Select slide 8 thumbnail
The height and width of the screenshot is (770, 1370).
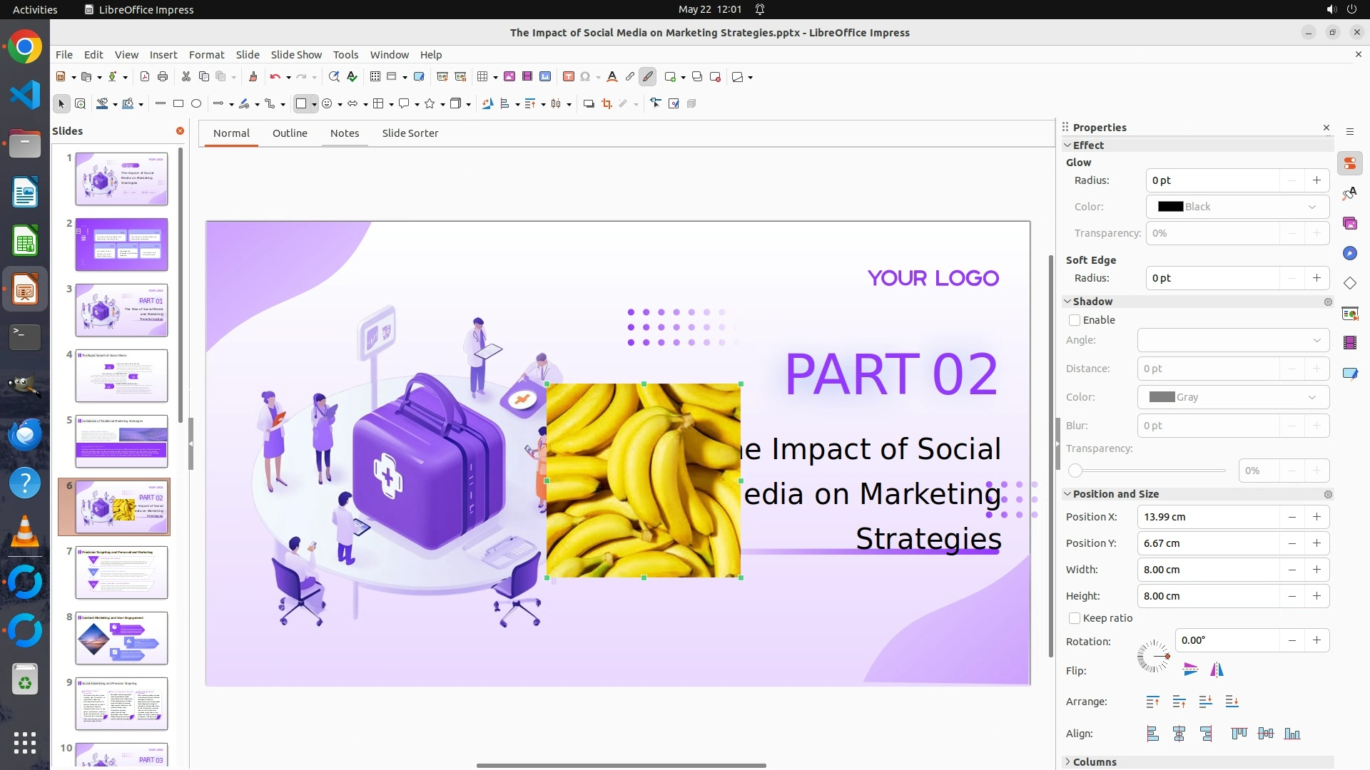121,638
